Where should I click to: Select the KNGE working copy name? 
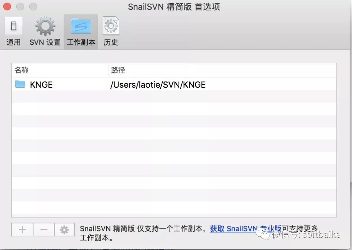point(41,85)
